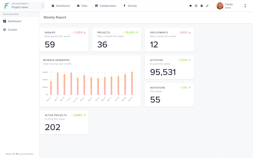Click the Clarita profile avatar

pos(220,6)
